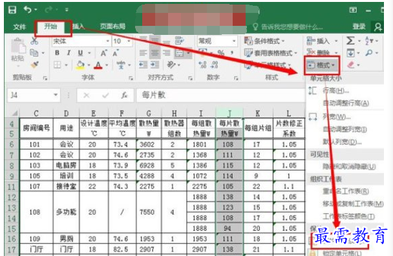Click the Format Painter brush icon
The height and width of the screenshot is (256, 393).
pyautogui.click(x=34, y=65)
